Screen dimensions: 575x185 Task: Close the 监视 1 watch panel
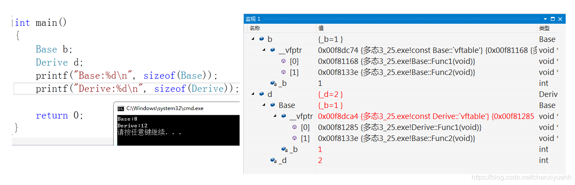[560, 19]
